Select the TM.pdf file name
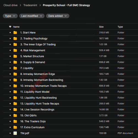 coord(25,133)
